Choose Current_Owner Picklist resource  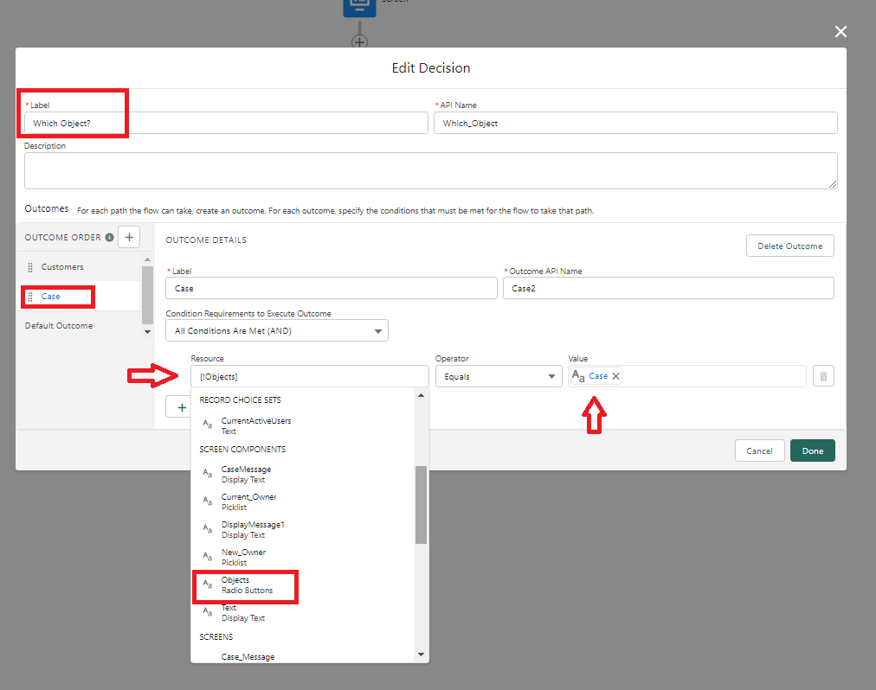(x=247, y=502)
